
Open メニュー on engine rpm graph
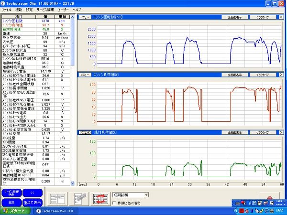pyautogui.click(x=85, y=17)
